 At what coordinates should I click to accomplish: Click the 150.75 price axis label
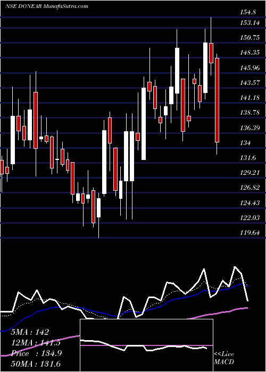(250, 38)
